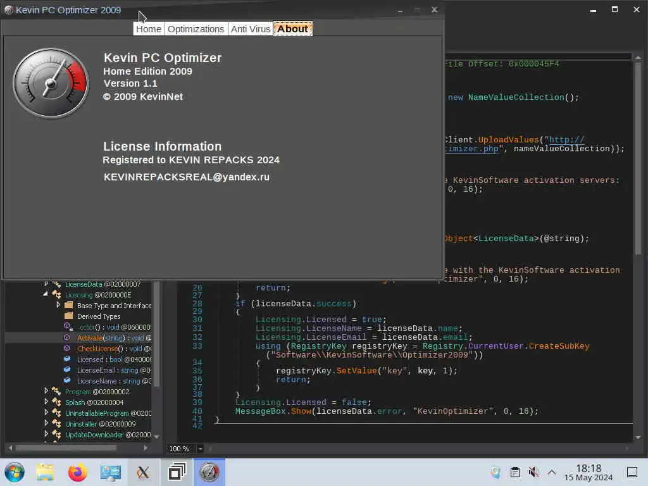The height and width of the screenshot is (486, 648).
Task: Click CreateSubKey method reference in code
Action: [559, 346]
